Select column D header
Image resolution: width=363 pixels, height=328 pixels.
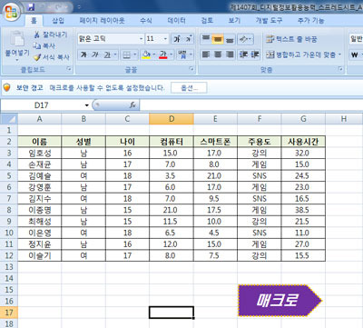coord(172,119)
